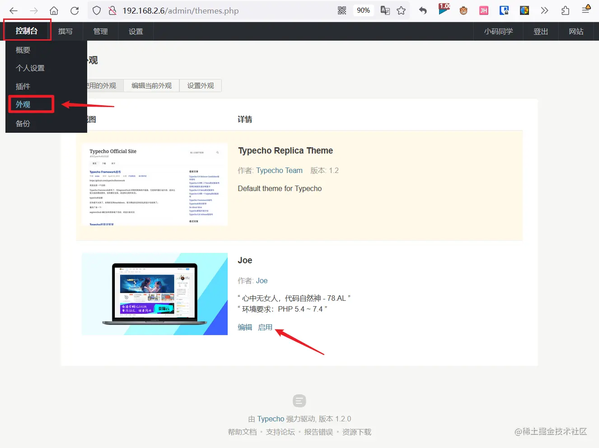The width and height of the screenshot is (599, 448).
Task: Click 启用 to activate Joe theme
Action: point(265,327)
